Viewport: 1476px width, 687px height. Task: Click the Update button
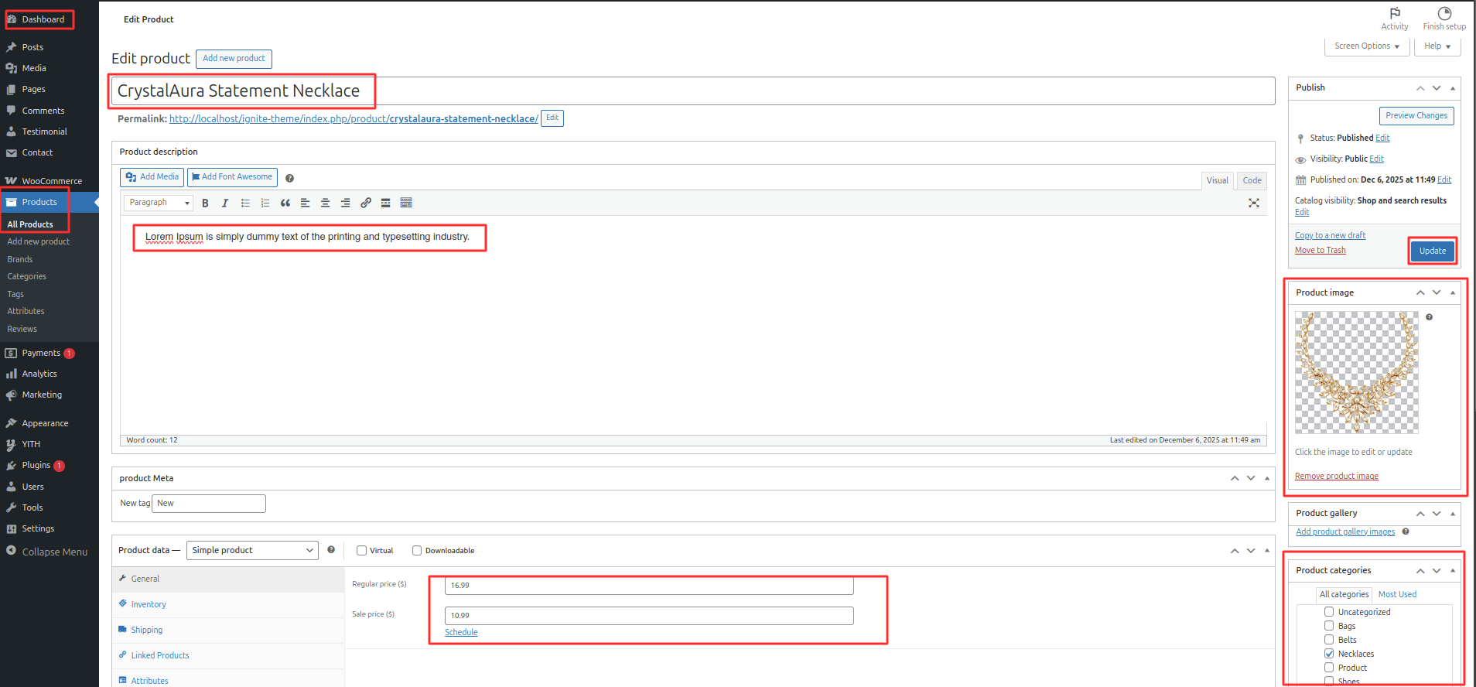1432,251
